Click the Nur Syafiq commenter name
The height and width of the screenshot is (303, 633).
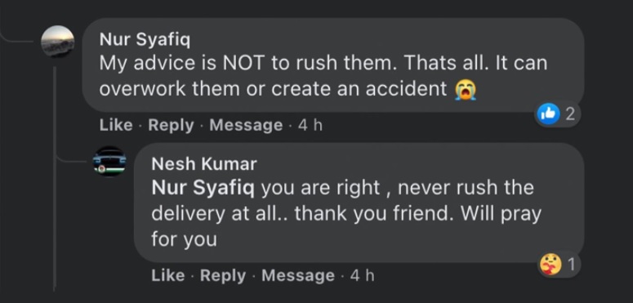tap(145, 39)
